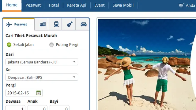Click the Pergi date field 2015-02-16
The height and width of the screenshot is (110, 196).
click(x=24, y=93)
